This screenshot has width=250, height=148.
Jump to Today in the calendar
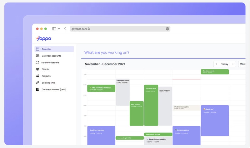click(224, 64)
